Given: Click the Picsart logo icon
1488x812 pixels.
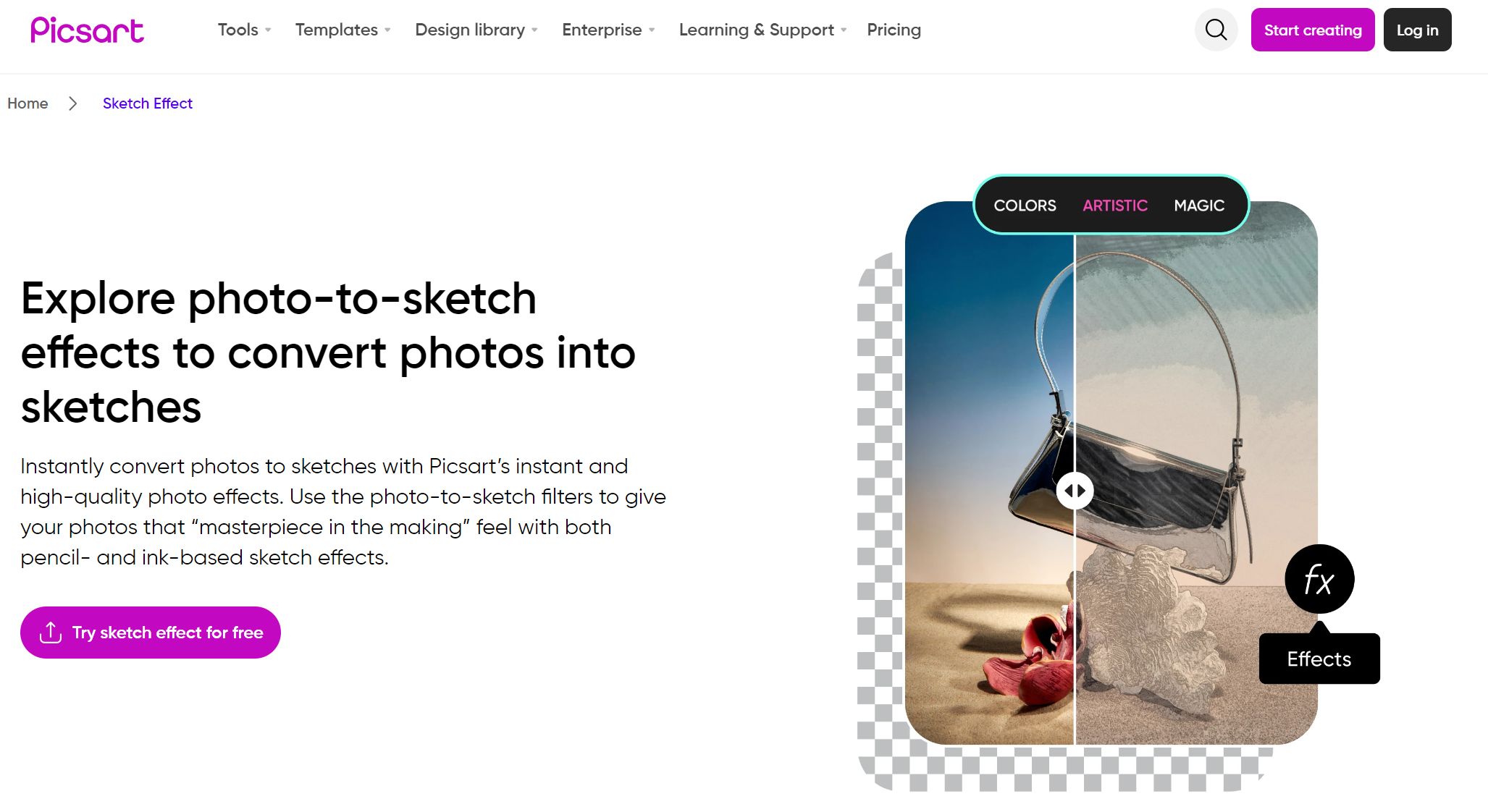Looking at the screenshot, I should (x=87, y=30).
